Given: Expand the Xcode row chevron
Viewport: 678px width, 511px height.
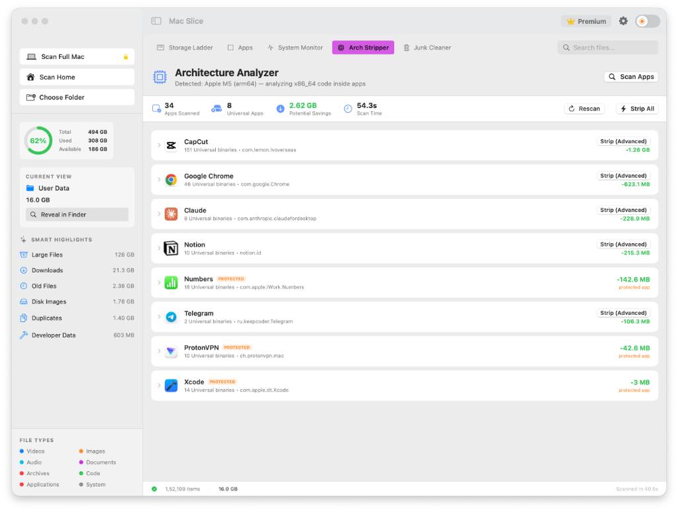Looking at the screenshot, I should (x=159, y=385).
